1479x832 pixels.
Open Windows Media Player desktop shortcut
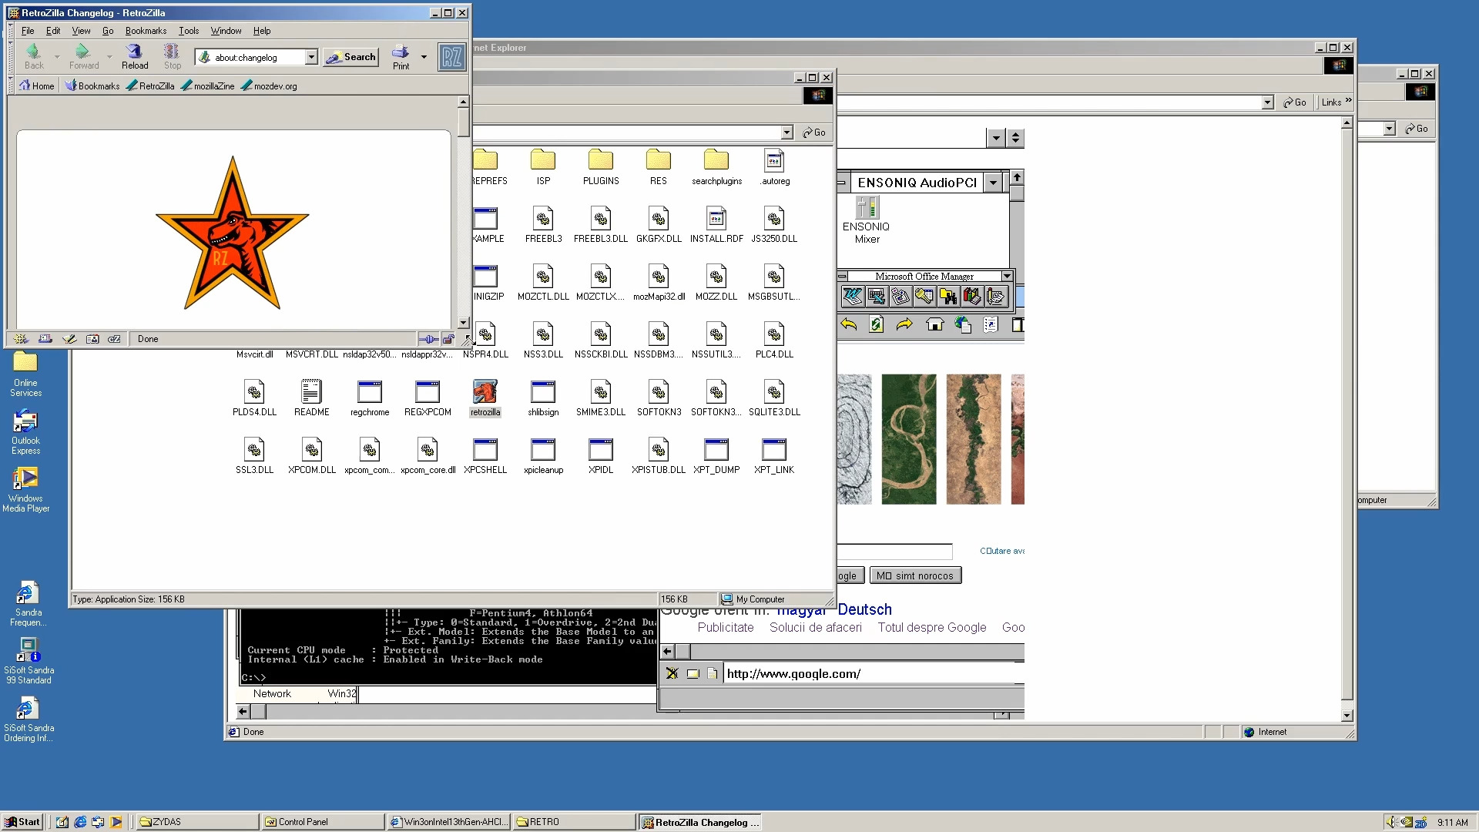tap(25, 490)
